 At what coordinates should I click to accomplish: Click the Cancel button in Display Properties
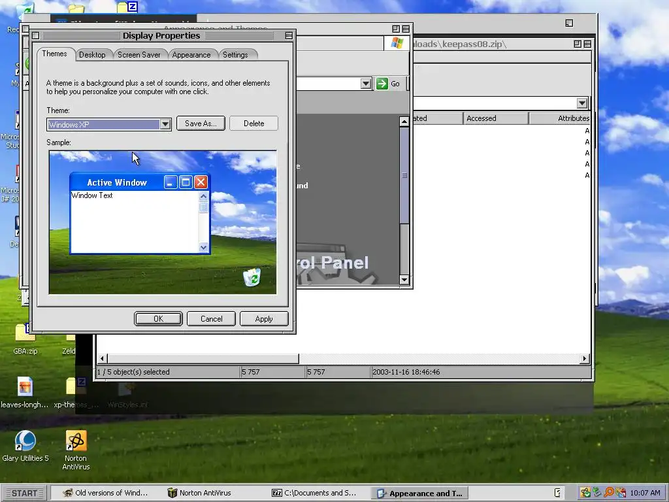point(211,319)
